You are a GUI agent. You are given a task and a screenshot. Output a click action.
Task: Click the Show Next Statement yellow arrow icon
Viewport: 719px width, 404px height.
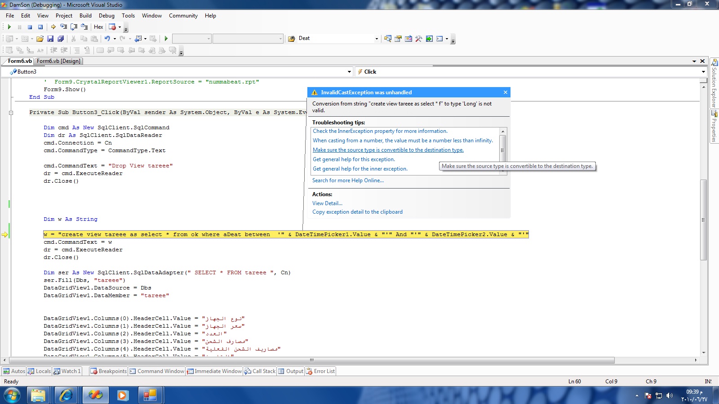pyautogui.click(x=53, y=27)
